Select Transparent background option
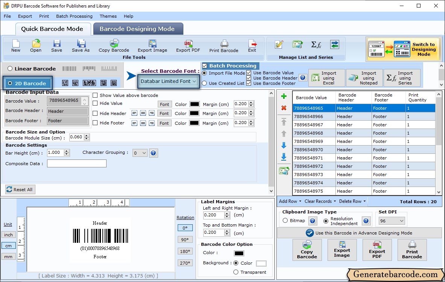445x282 pixels. [x=236, y=272]
